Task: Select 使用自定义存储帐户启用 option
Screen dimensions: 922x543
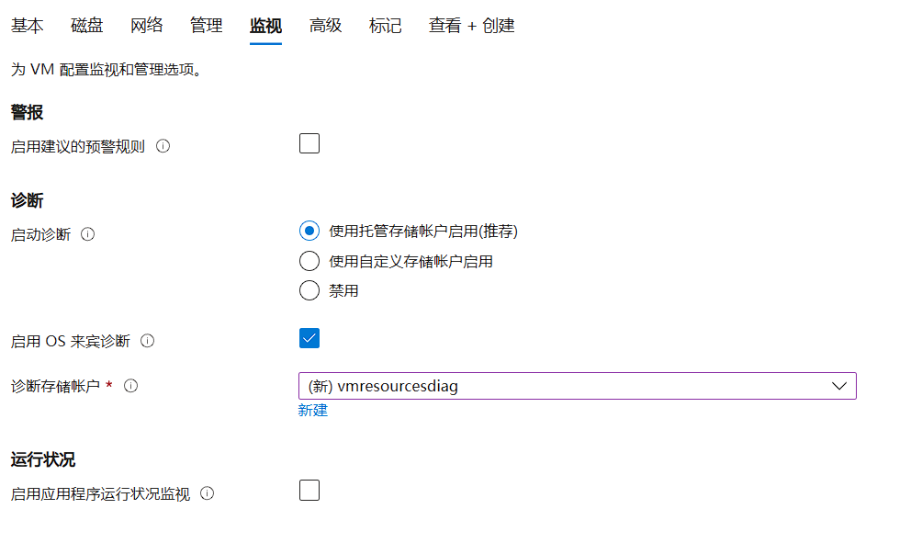Action: click(x=309, y=261)
